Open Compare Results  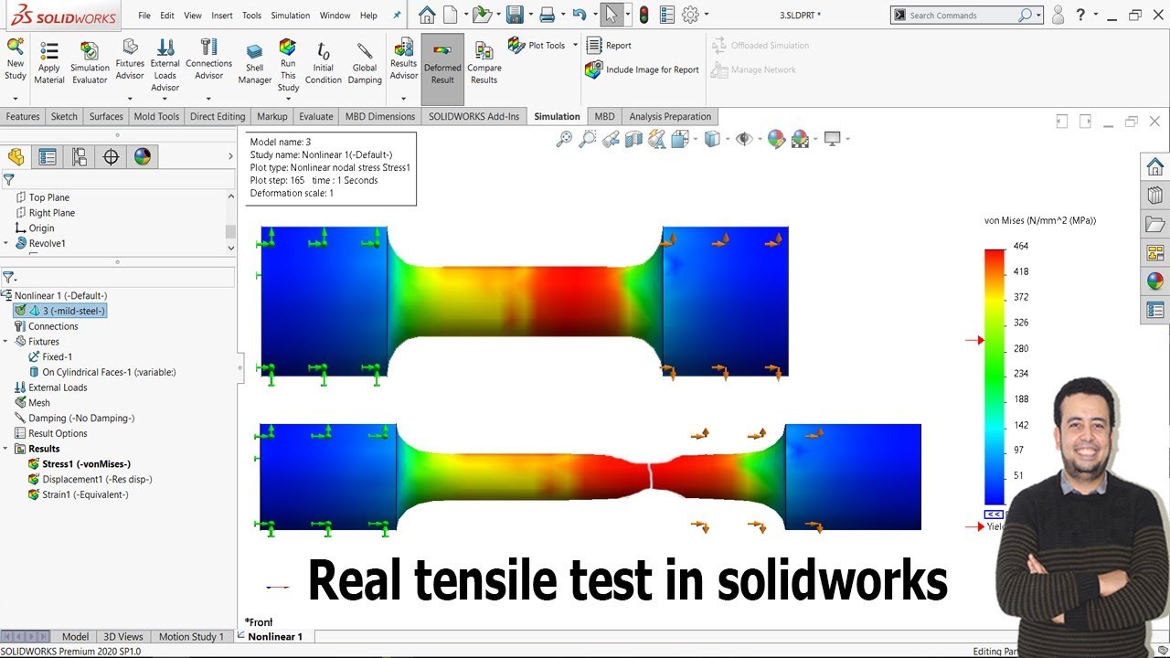[x=484, y=64]
